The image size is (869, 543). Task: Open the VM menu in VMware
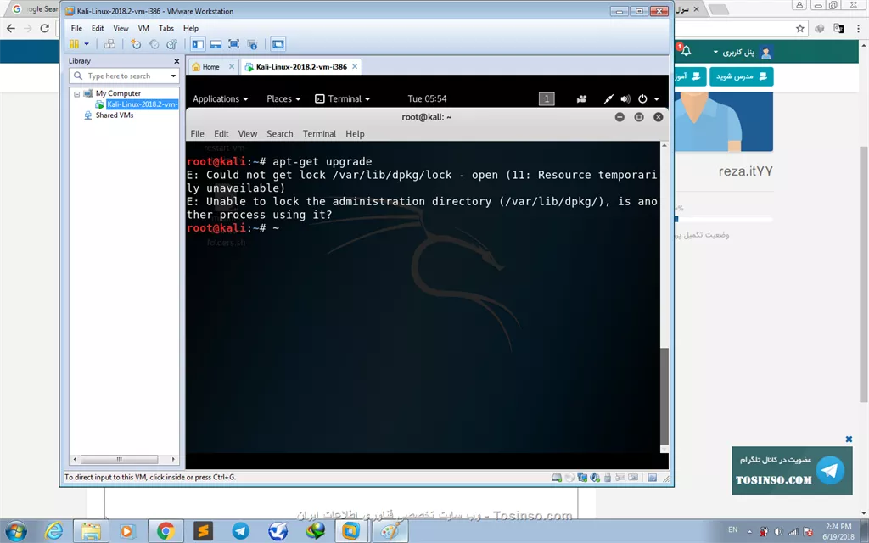click(143, 28)
